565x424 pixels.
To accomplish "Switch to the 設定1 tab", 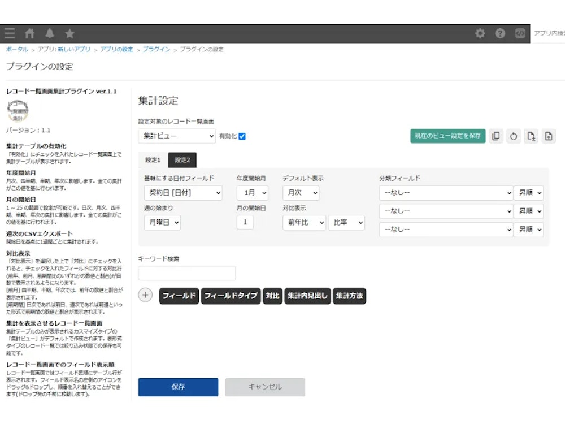I will click(x=153, y=160).
